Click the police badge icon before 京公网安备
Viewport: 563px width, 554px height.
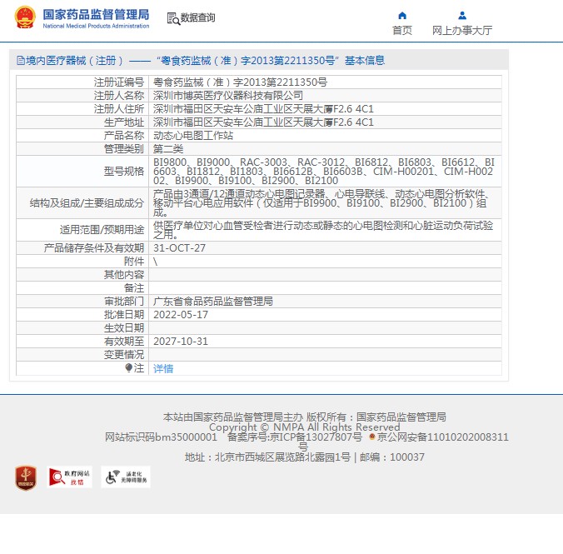coord(372,437)
